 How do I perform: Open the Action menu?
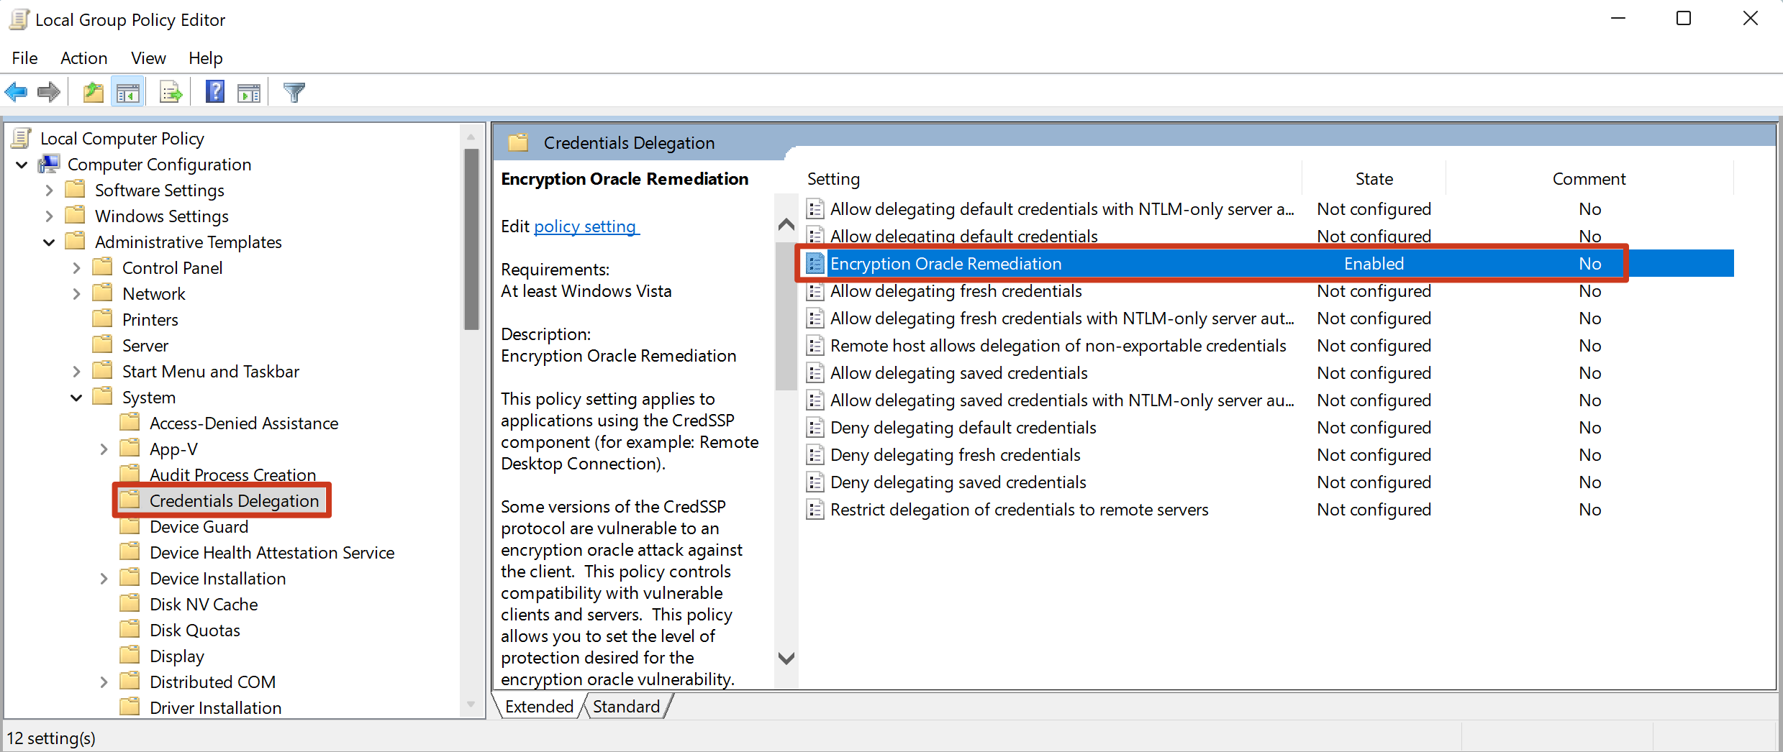84,58
